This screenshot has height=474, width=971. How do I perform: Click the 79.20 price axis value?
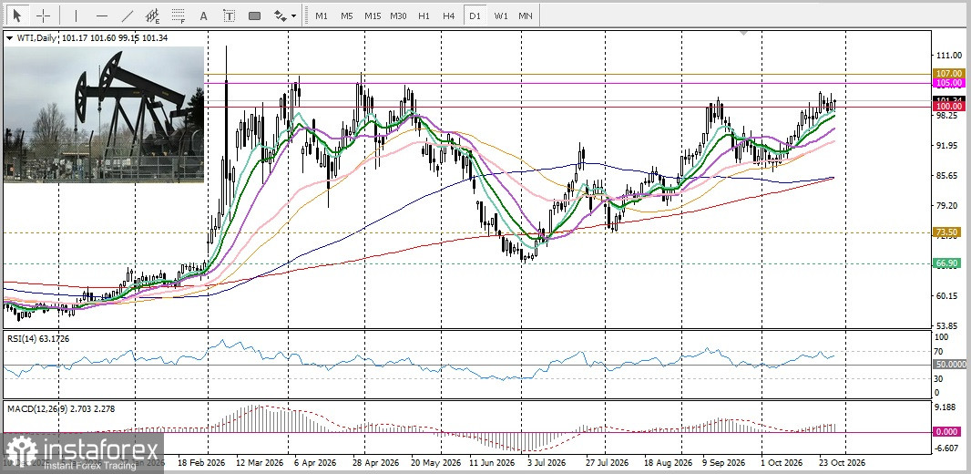(x=949, y=206)
